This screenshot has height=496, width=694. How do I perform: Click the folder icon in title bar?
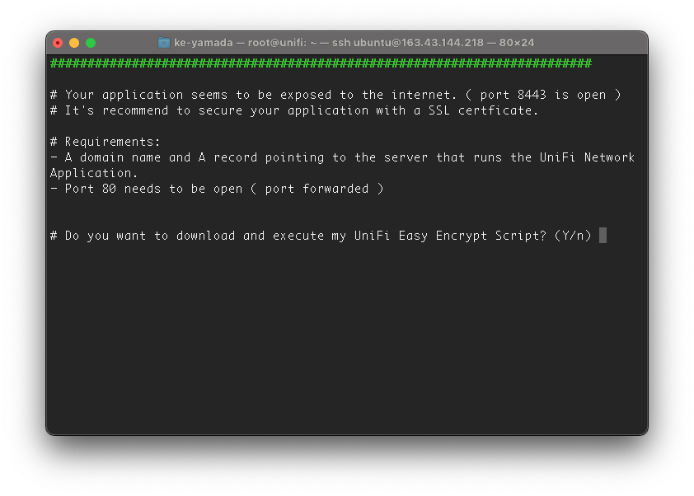click(x=164, y=43)
